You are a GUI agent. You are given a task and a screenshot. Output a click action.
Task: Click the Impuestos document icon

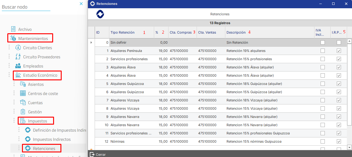click(23, 121)
